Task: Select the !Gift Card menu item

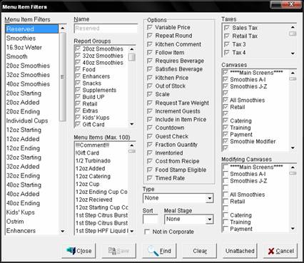Action: pos(101,153)
